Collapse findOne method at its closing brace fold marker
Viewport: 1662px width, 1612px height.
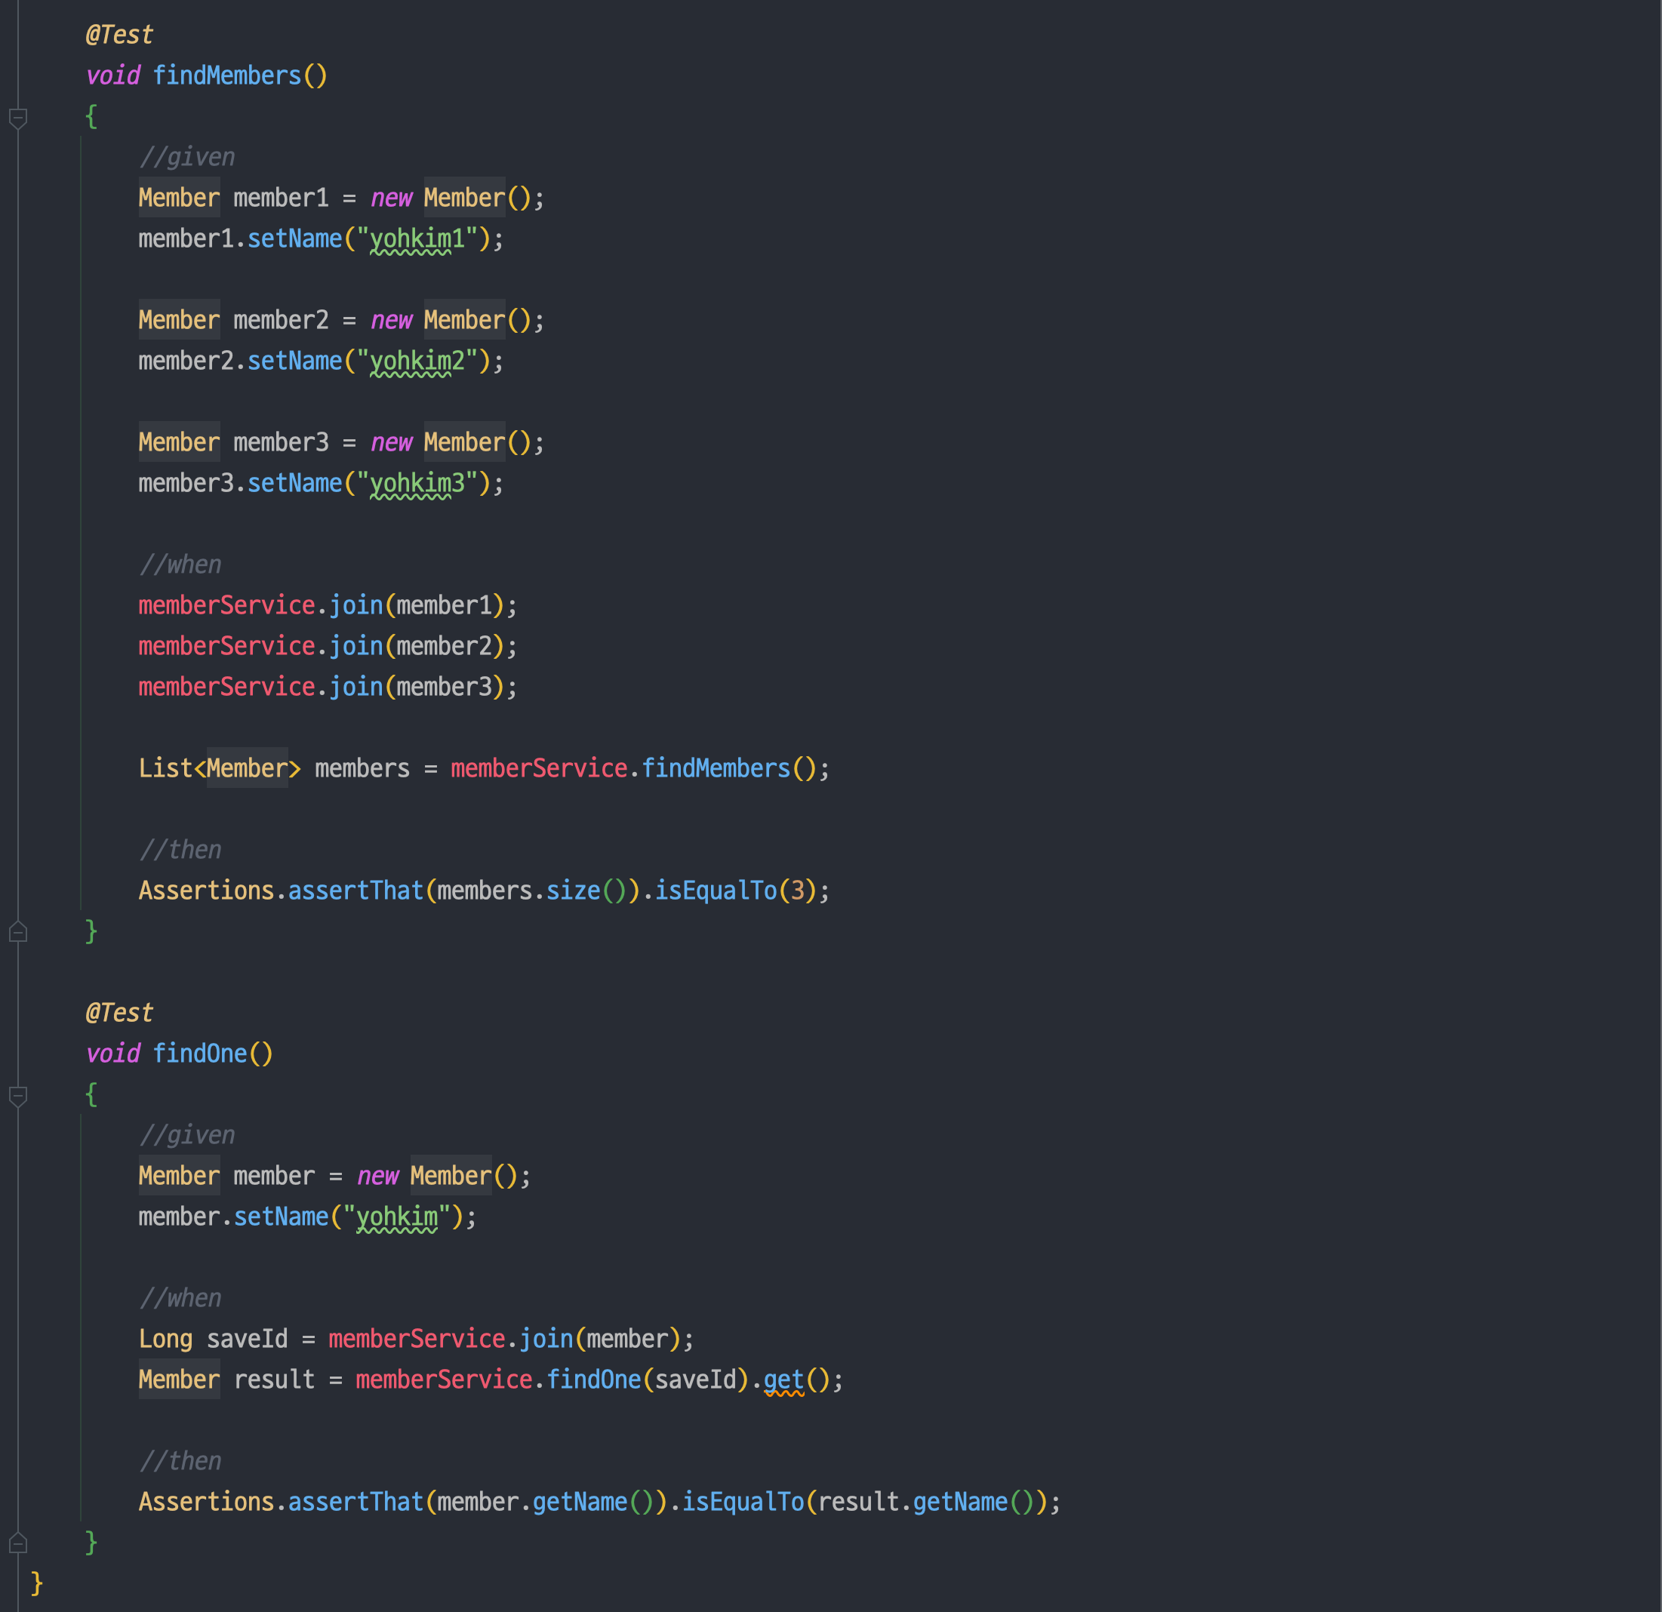[x=18, y=1543]
